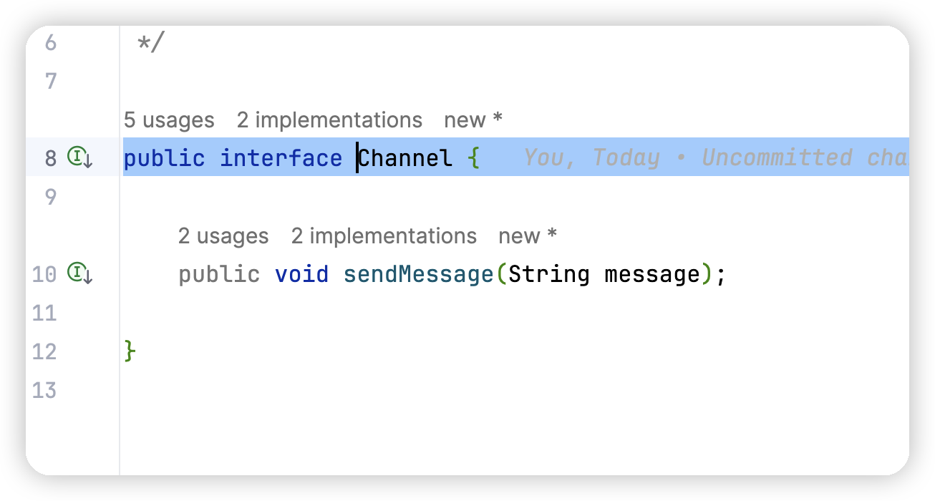This screenshot has height=501, width=935.
Task: Open the "2 usages" hint above sendMessage
Action: 223,235
